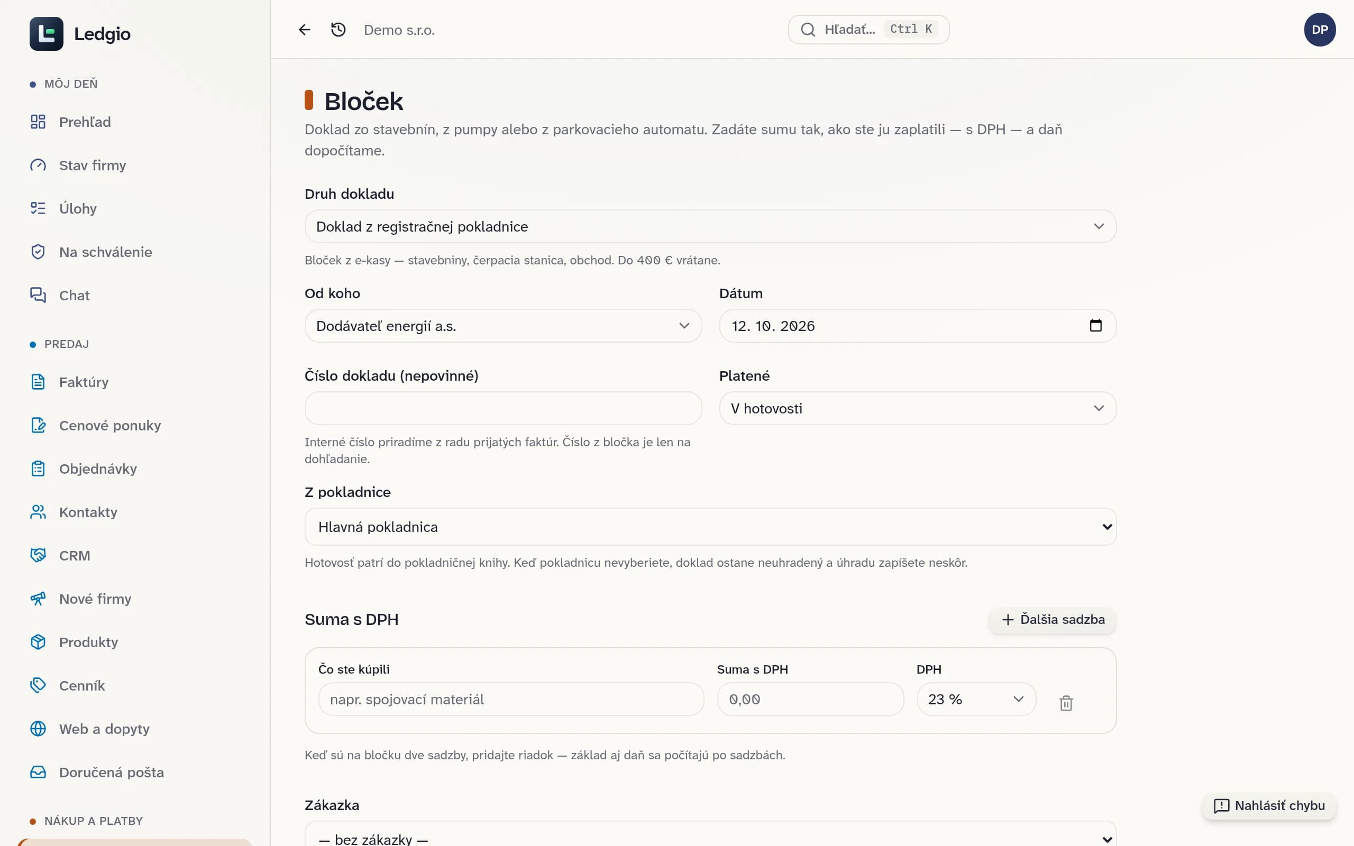
Task: Focus the Číslo dokladu input field
Action: tap(503, 408)
